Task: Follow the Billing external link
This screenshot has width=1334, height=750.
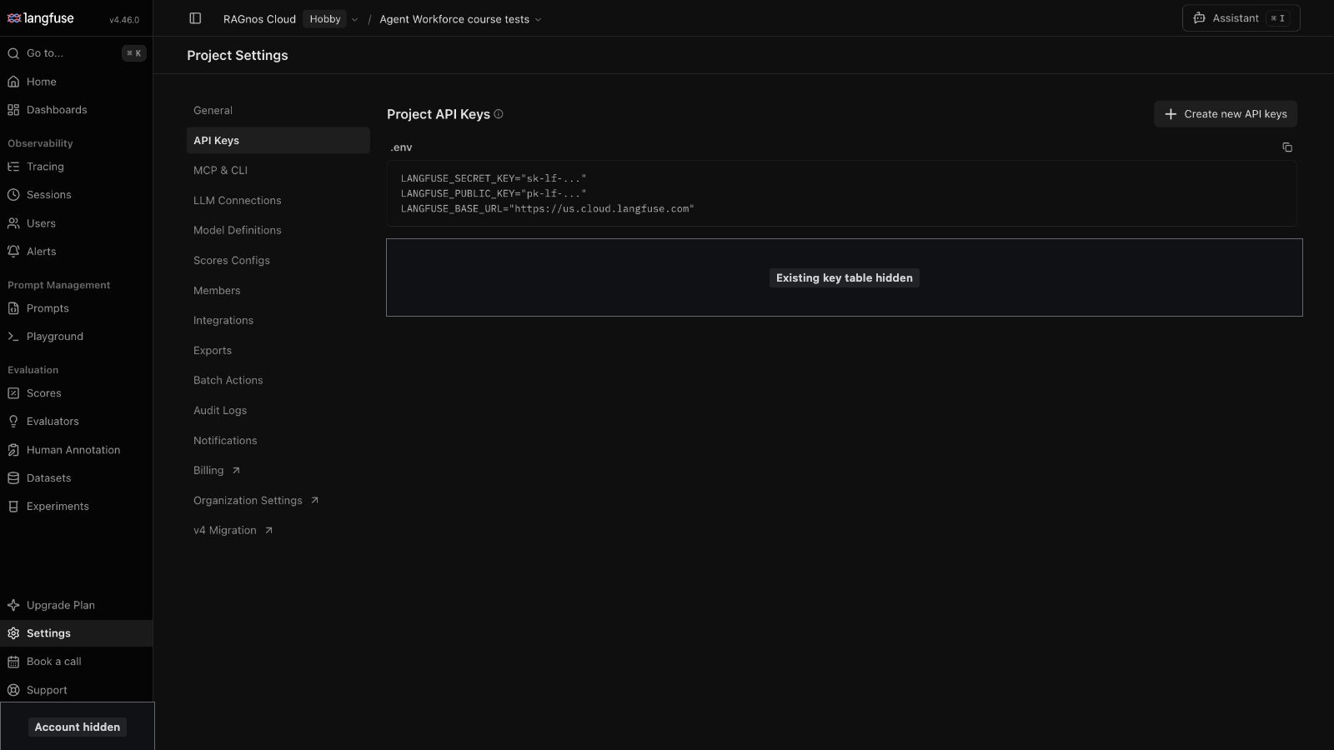Action: pyautogui.click(x=278, y=470)
